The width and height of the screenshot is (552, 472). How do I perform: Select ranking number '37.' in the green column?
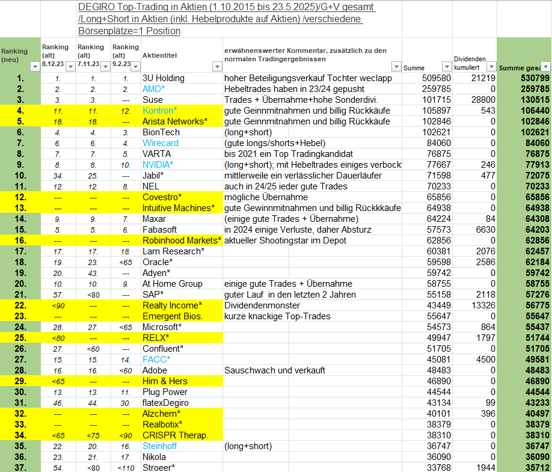click(20, 467)
